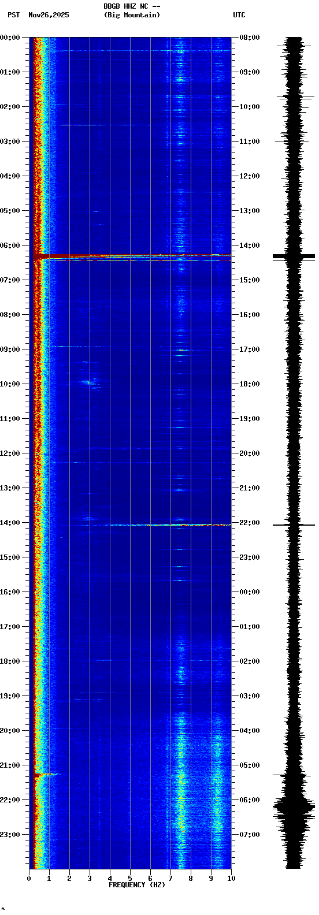
Task: Click the 17:00 PST time label
Action: (x=10, y=627)
